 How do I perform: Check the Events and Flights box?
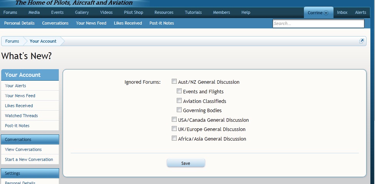pyautogui.click(x=179, y=91)
